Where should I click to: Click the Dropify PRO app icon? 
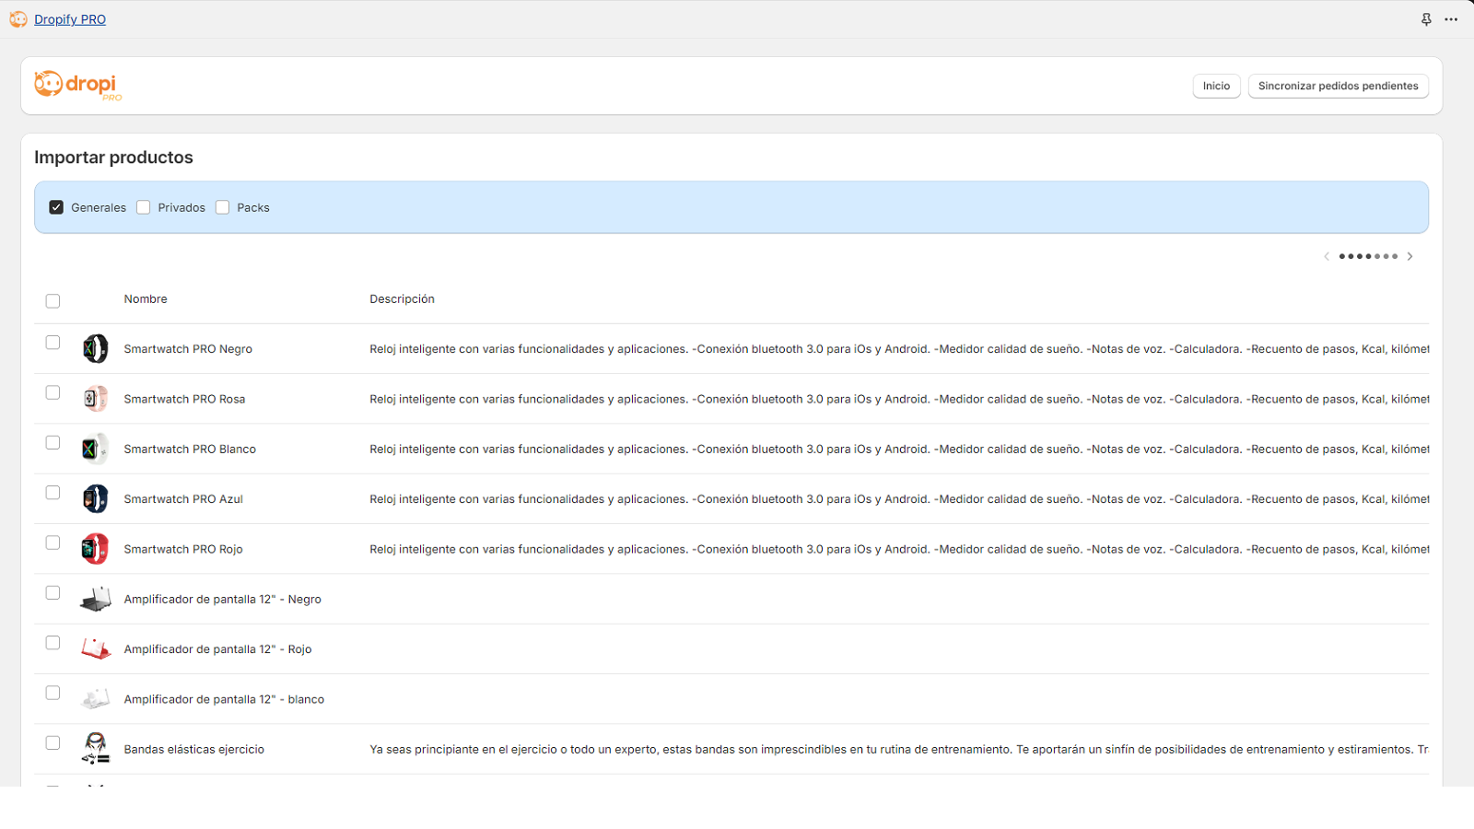[18, 19]
